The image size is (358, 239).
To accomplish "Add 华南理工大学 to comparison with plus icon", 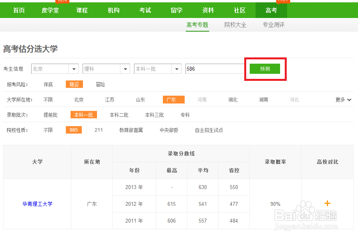I will [x=327, y=203].
